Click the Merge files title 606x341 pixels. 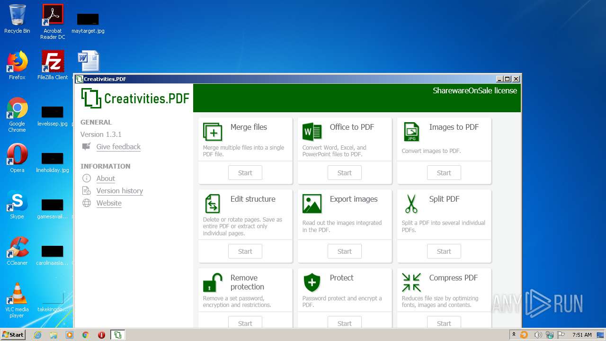(x=249, y=127)
